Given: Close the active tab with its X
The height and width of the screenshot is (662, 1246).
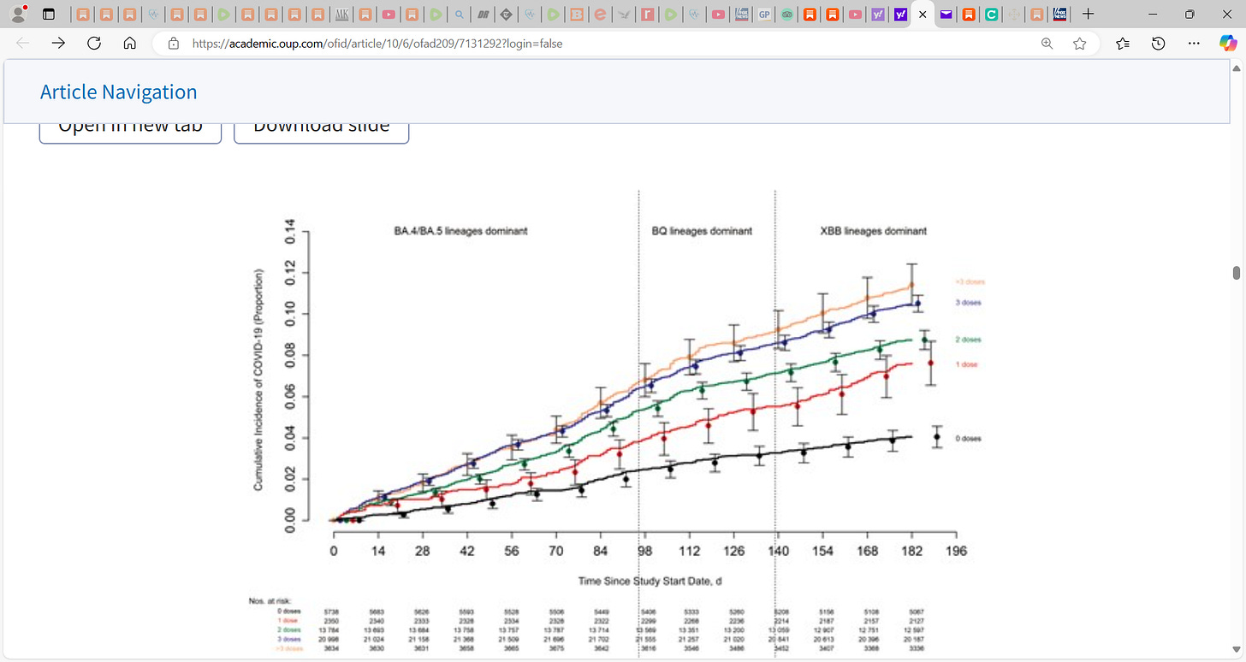Looking at the screenshot, I should 923,15.
